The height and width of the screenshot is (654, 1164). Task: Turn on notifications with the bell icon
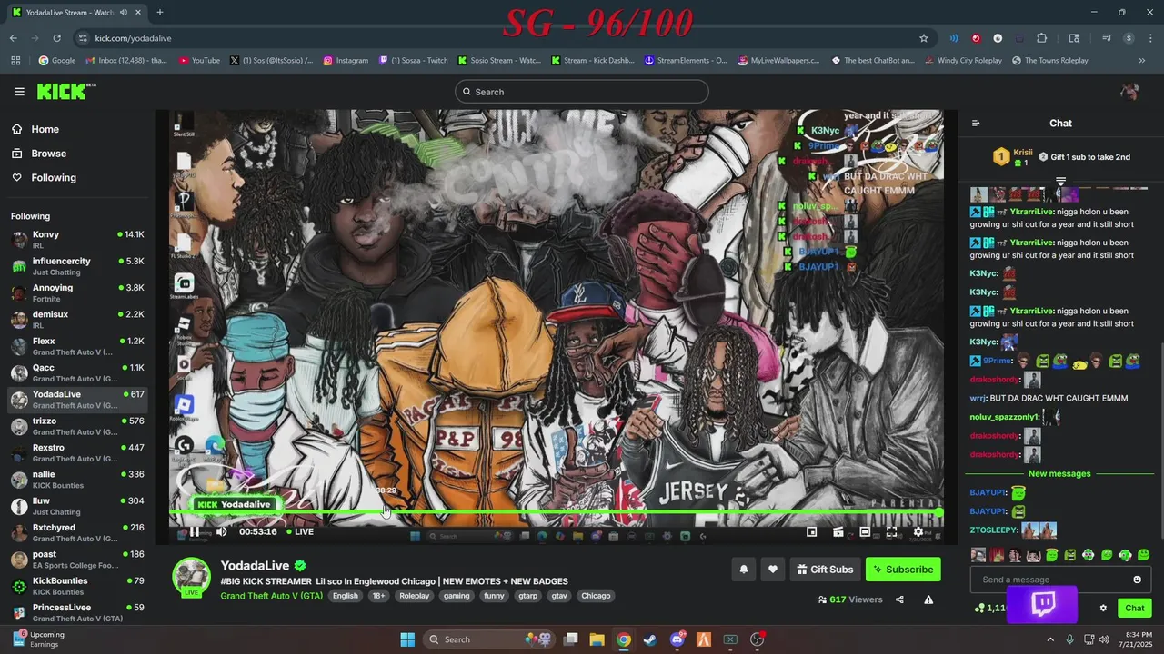743,570
